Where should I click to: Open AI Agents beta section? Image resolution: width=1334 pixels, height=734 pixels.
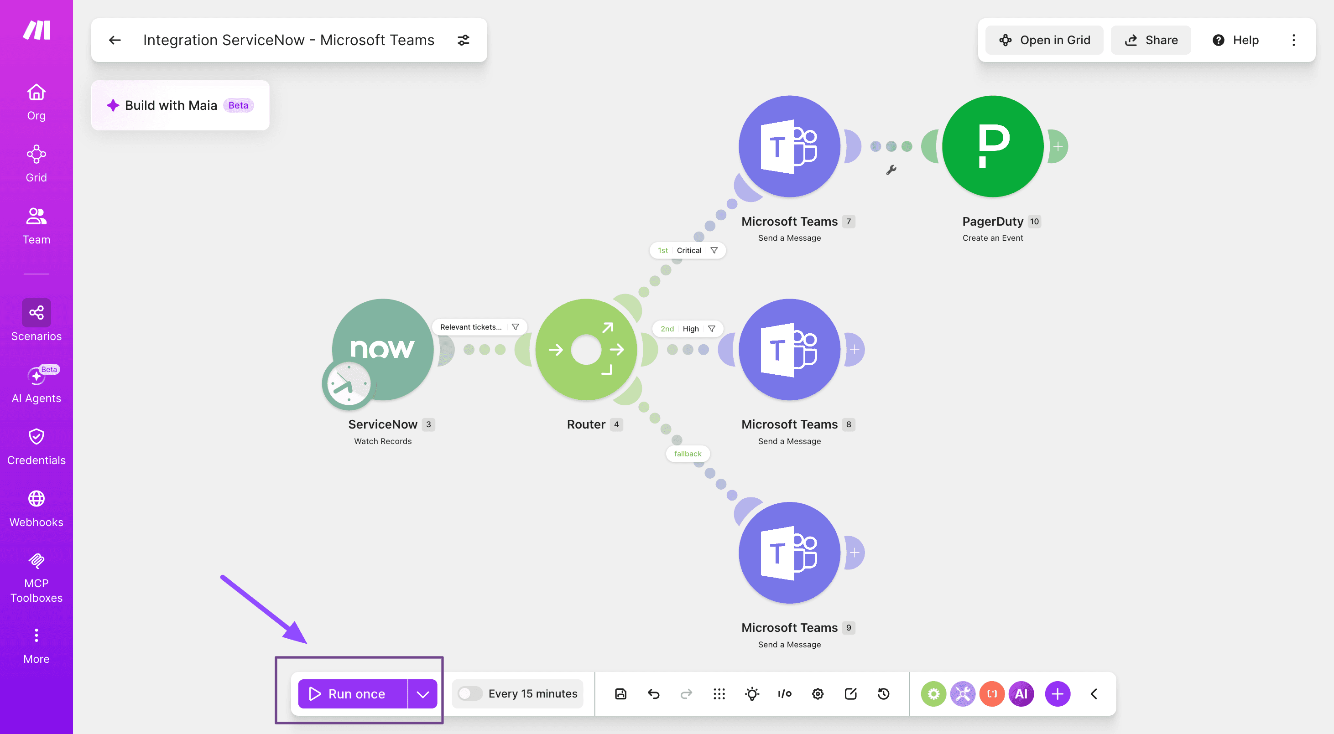point(36,385)
